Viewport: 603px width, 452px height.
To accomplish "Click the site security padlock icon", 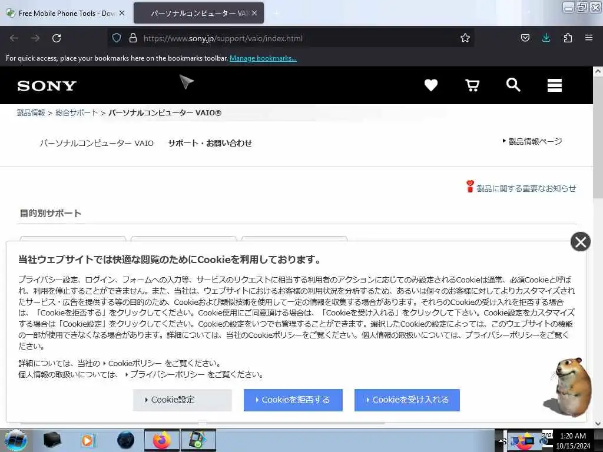I will [x=133, y=38].
